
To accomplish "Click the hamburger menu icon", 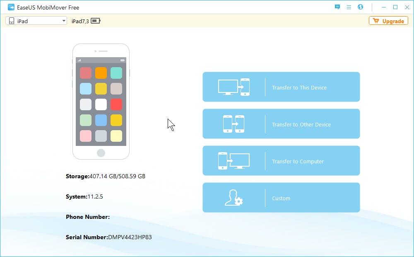I will click(x=349, y=7).
